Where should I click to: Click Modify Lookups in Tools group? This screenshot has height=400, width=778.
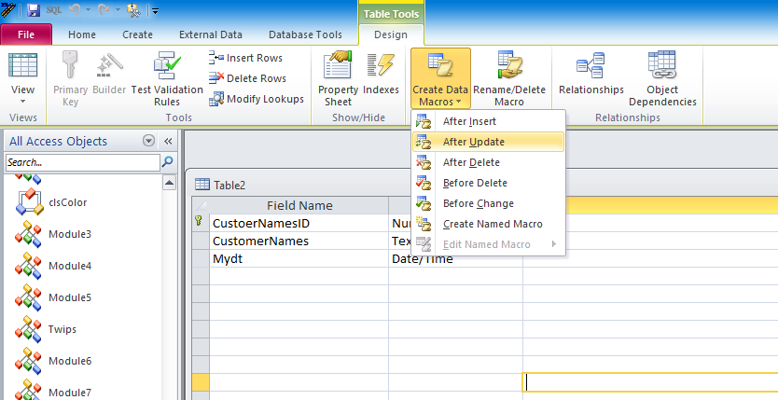pos(256,99)
